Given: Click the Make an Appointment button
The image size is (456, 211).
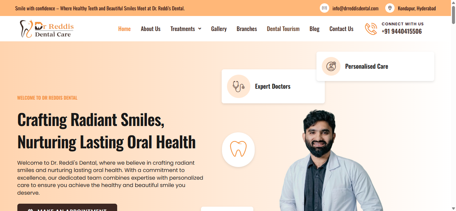Looking at the screenshot, I should [x=67, y=207].
